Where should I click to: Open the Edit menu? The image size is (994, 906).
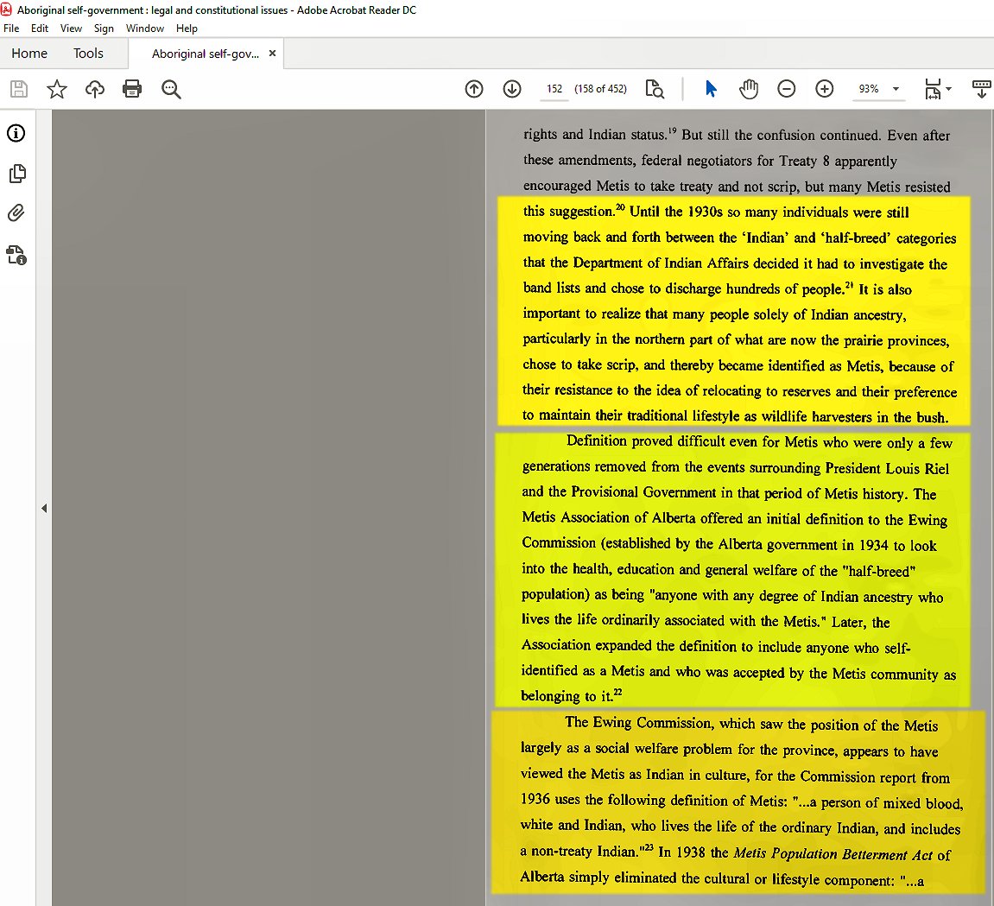coord(40,29)
